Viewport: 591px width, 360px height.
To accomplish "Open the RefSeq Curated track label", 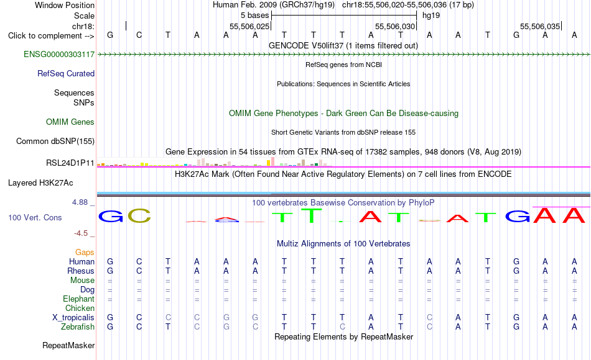I will click(x=65, y=74).
